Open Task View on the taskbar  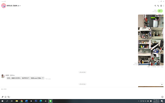12,101
